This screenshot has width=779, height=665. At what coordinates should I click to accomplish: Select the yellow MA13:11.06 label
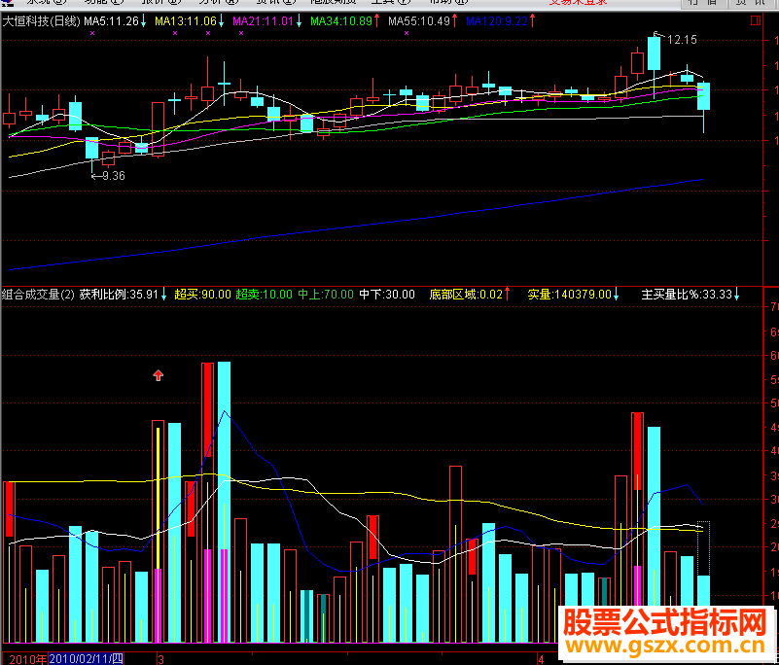pos(186,21)
